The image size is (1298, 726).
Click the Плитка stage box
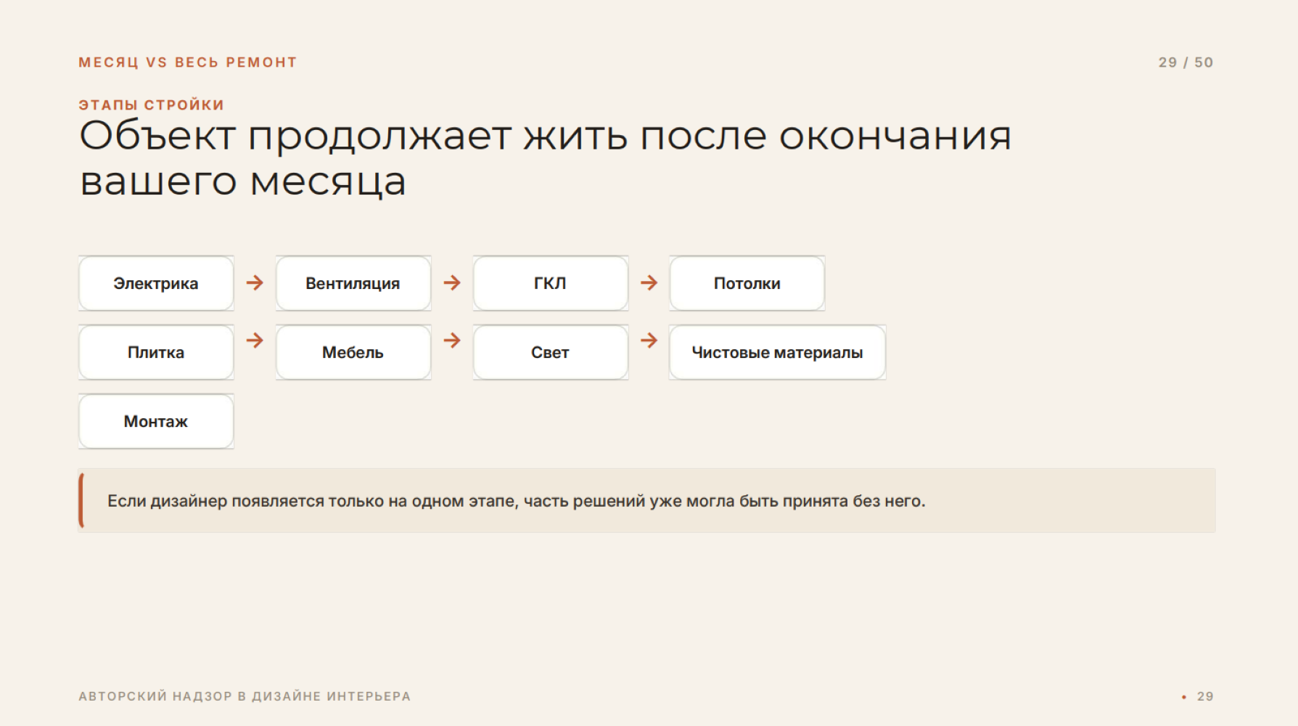(156, 352)
